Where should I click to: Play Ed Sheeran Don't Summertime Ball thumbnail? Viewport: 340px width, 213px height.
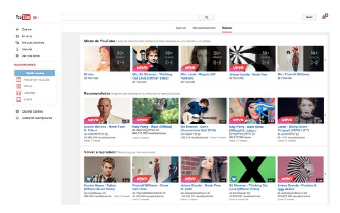[204, 110]
